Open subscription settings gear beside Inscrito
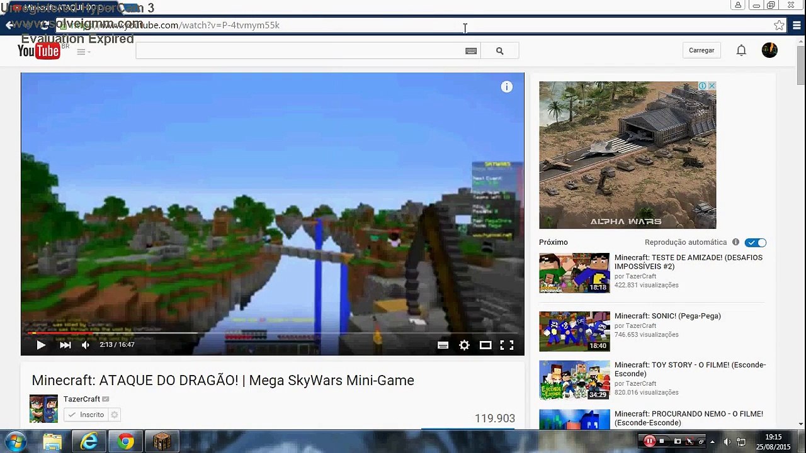 pos(115,415)
